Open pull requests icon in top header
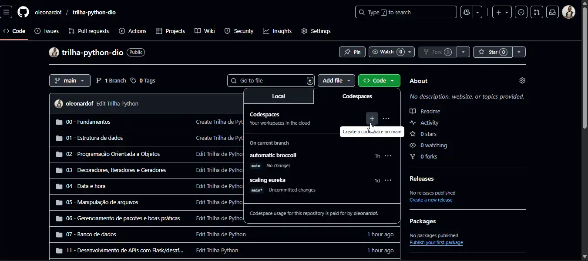 pyautogui.click(x=537, y=12)
